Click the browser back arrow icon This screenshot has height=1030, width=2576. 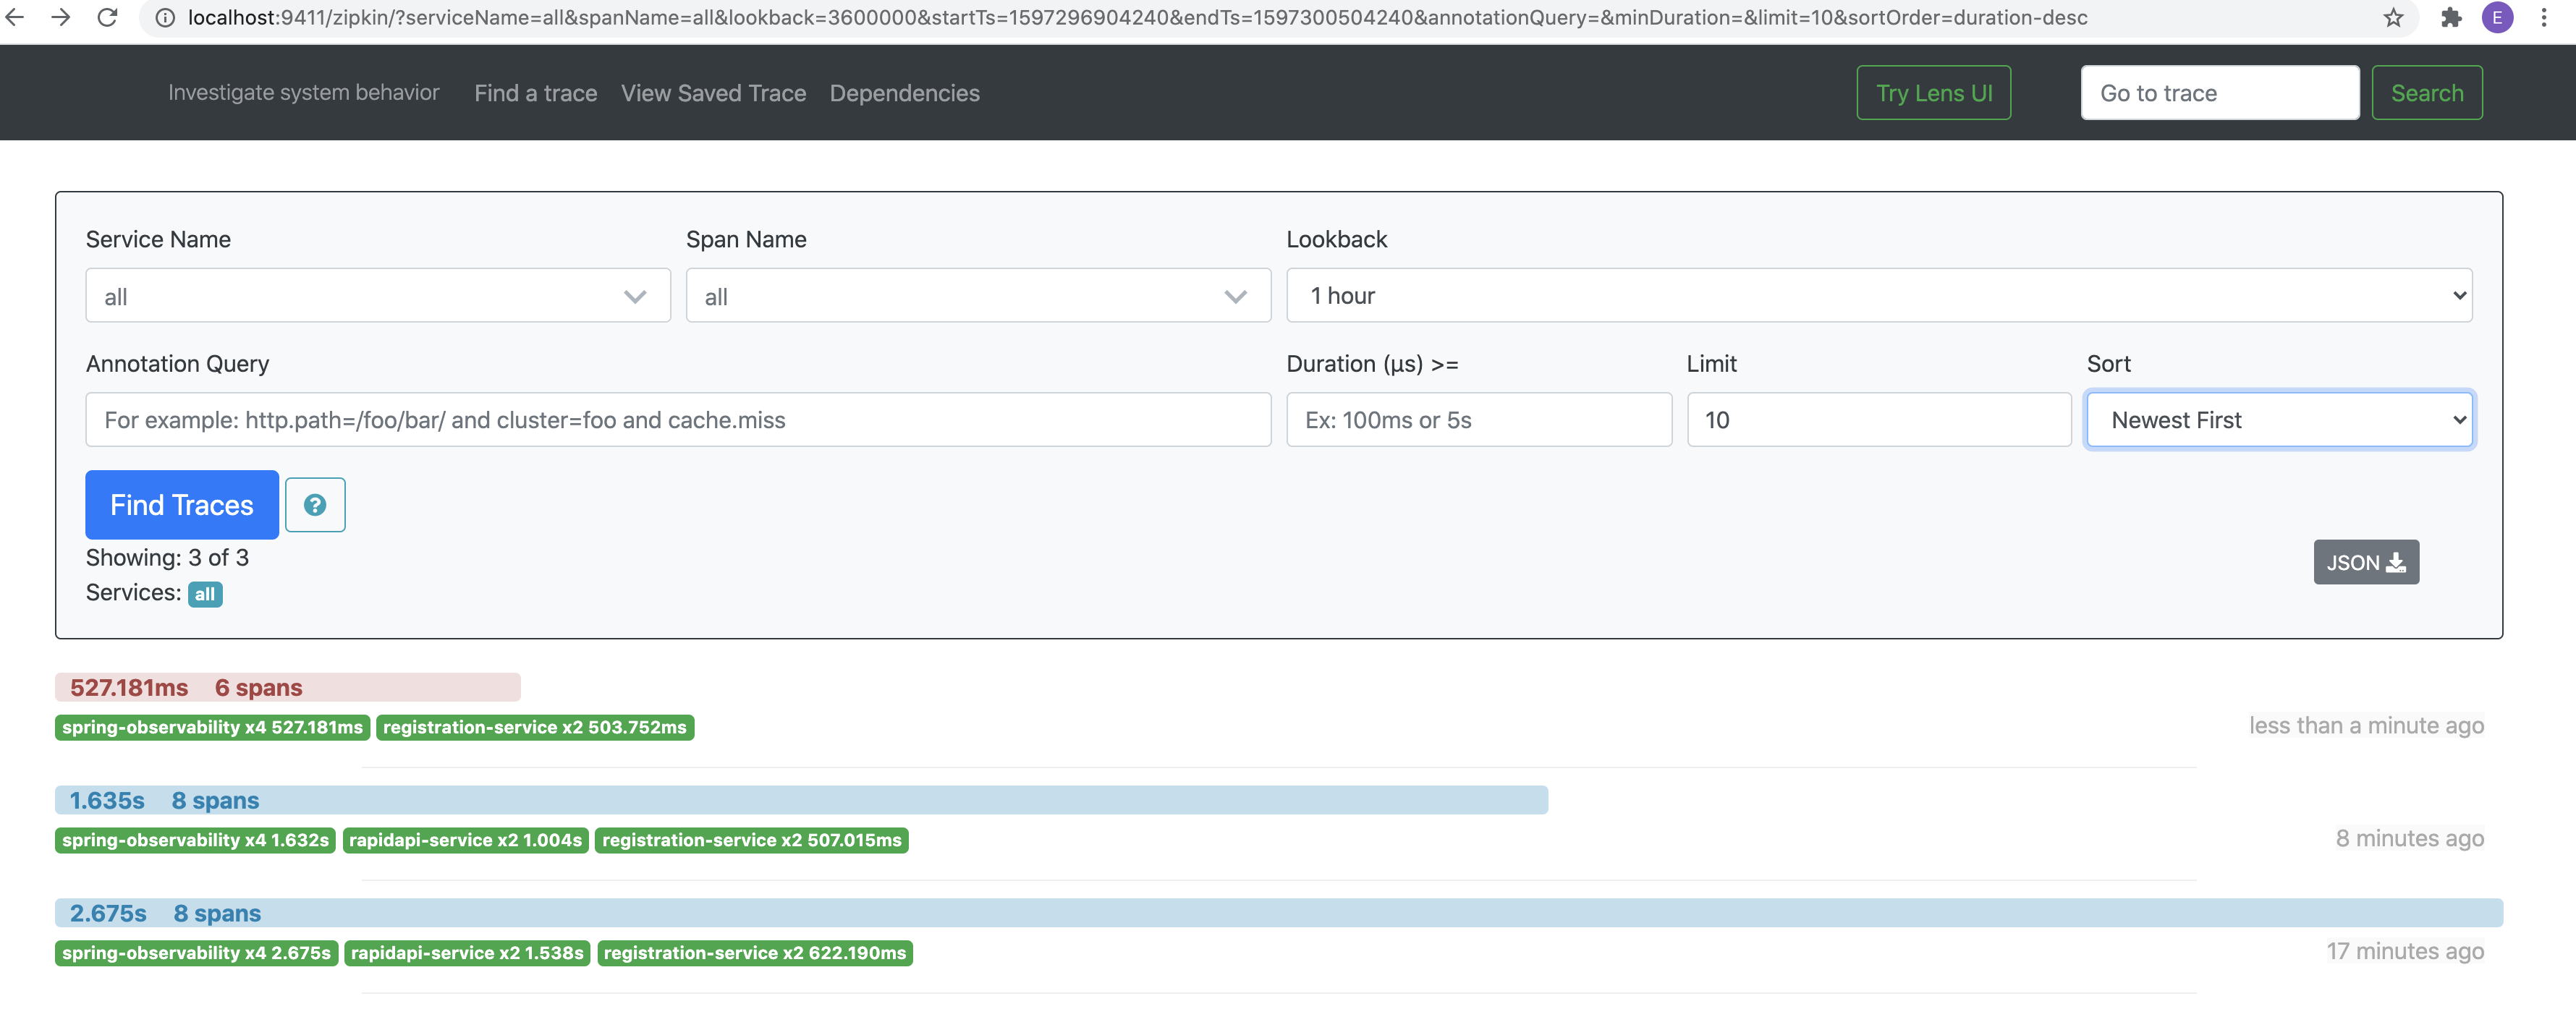click(x=15, y=17)
